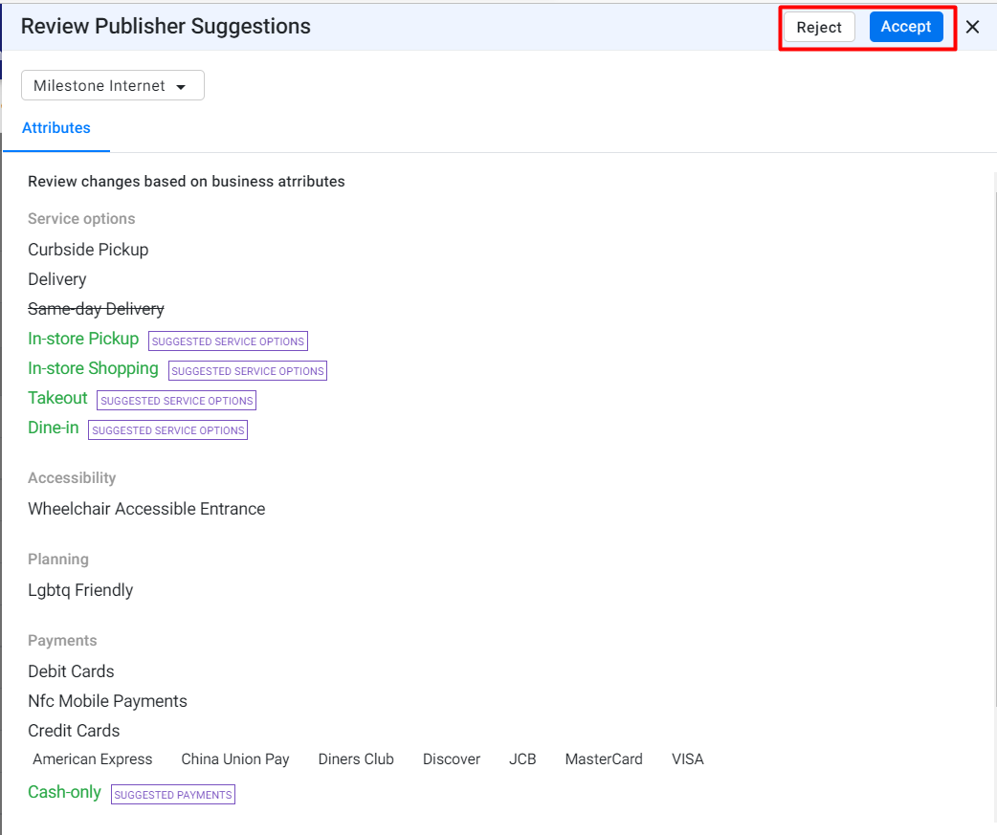This screenshot has height=835, width=997.
Task: Switch to the Attributes tab
Action: pyautogui.click(x=55, y=128)
